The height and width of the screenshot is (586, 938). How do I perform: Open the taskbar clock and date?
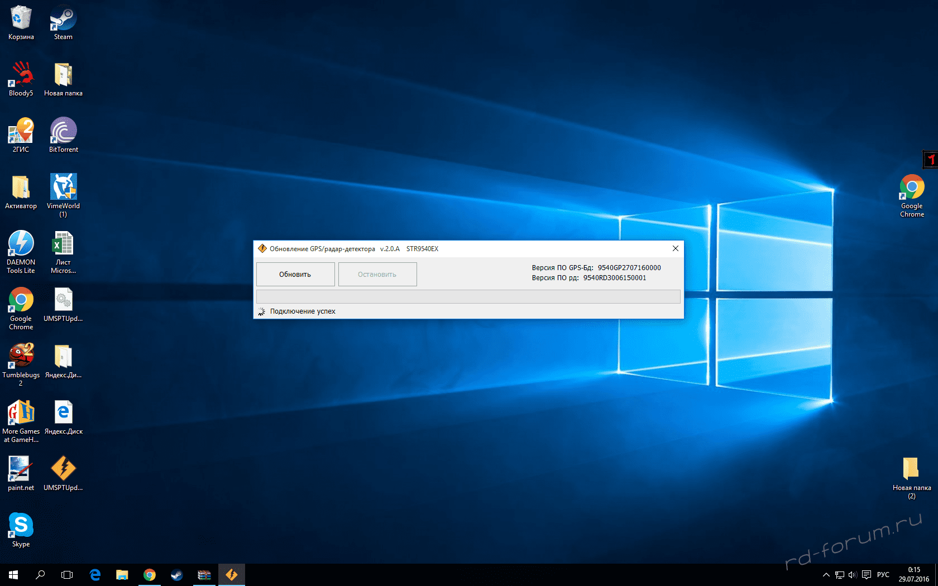click(913, 574)
